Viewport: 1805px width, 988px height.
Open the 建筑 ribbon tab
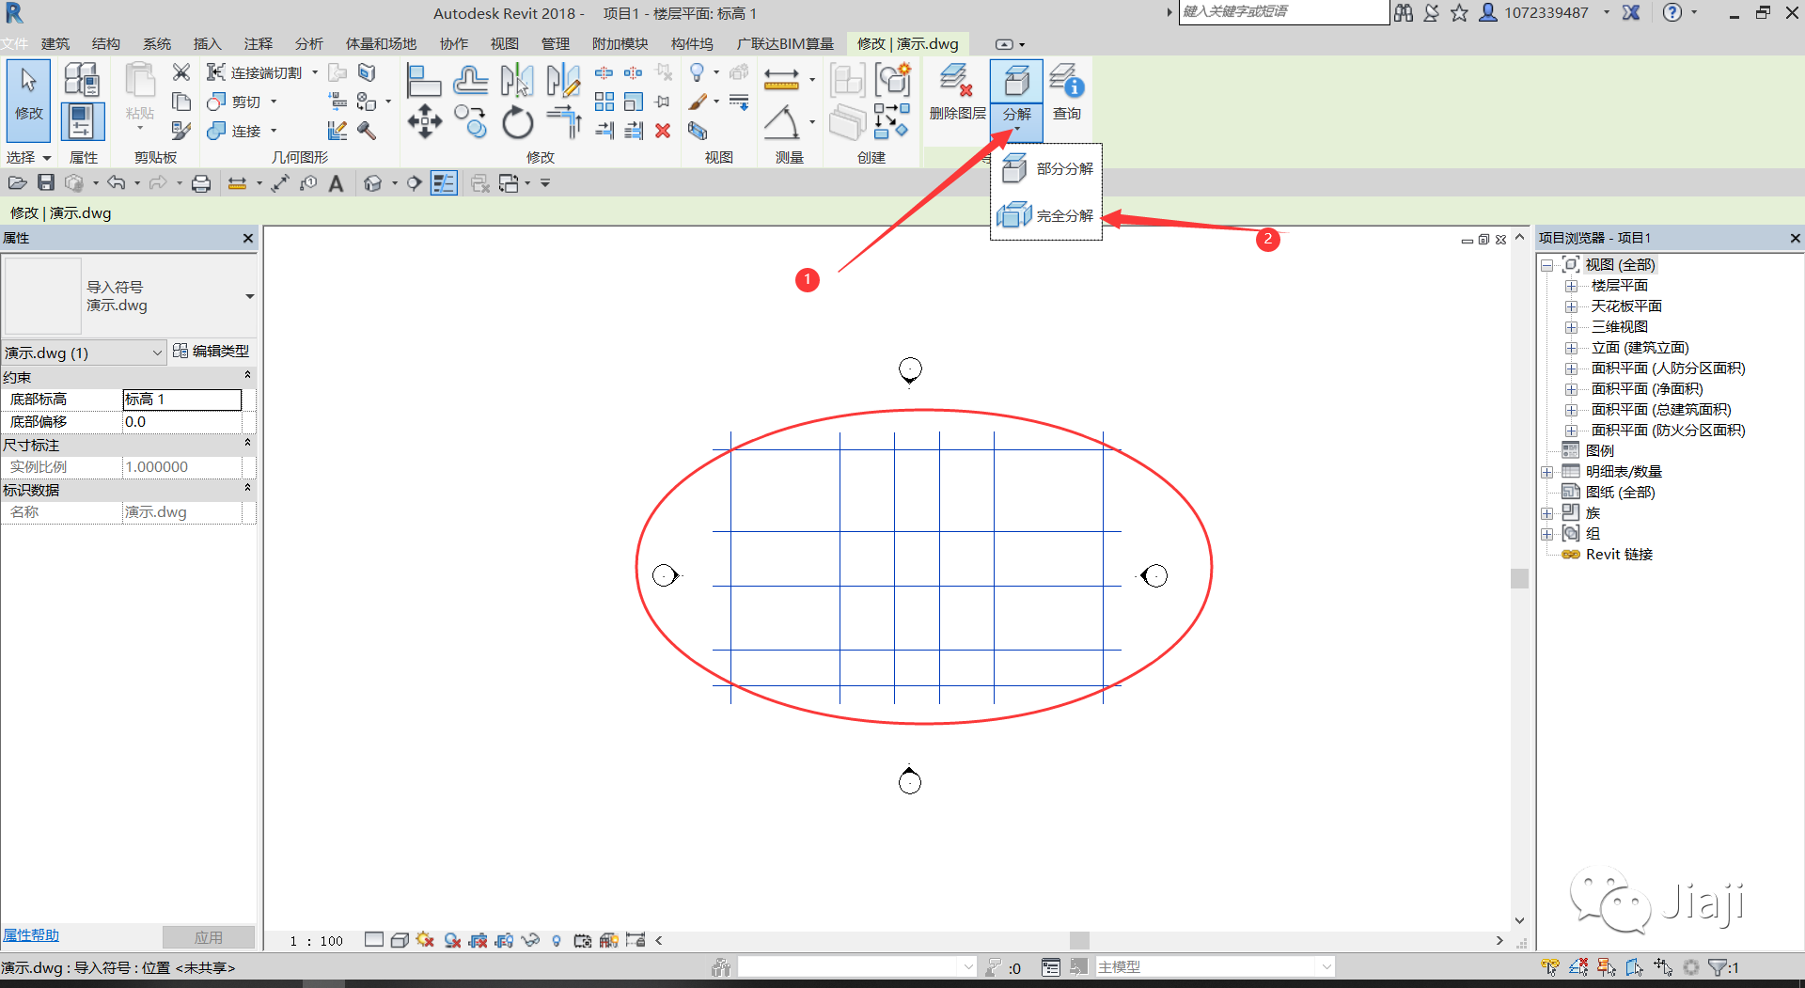(55, 43)
